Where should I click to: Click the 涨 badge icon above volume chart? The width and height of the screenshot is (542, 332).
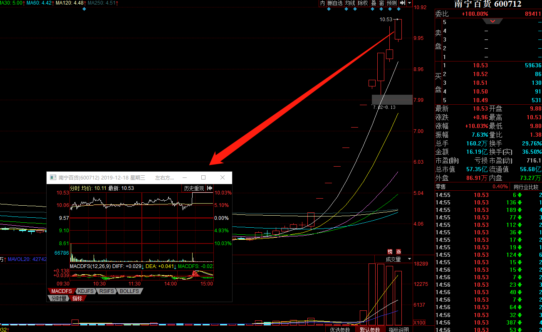click(398, 252)
